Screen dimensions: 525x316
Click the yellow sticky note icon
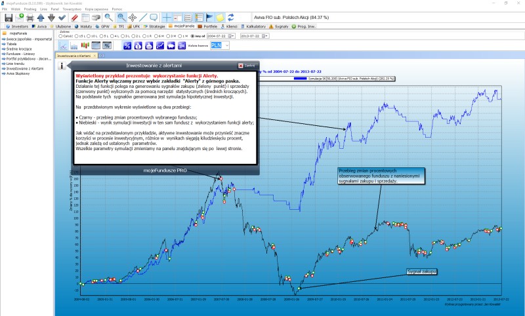(x=221, y=17)
